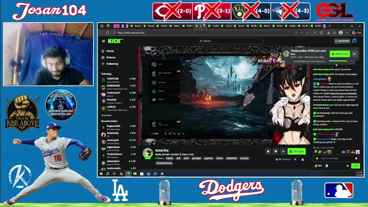
Task: Dismiss the went-live notification
Action: tap(354, 54)
